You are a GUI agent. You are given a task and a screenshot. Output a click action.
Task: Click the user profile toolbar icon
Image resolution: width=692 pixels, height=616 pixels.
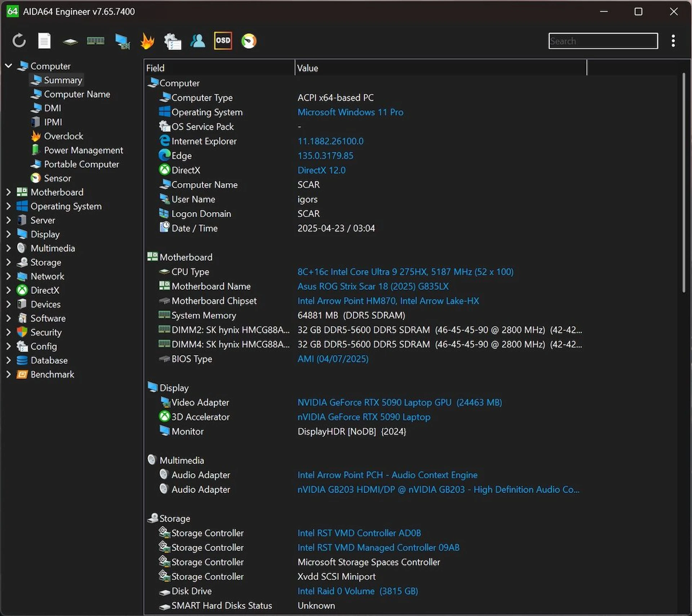[198, 41]
